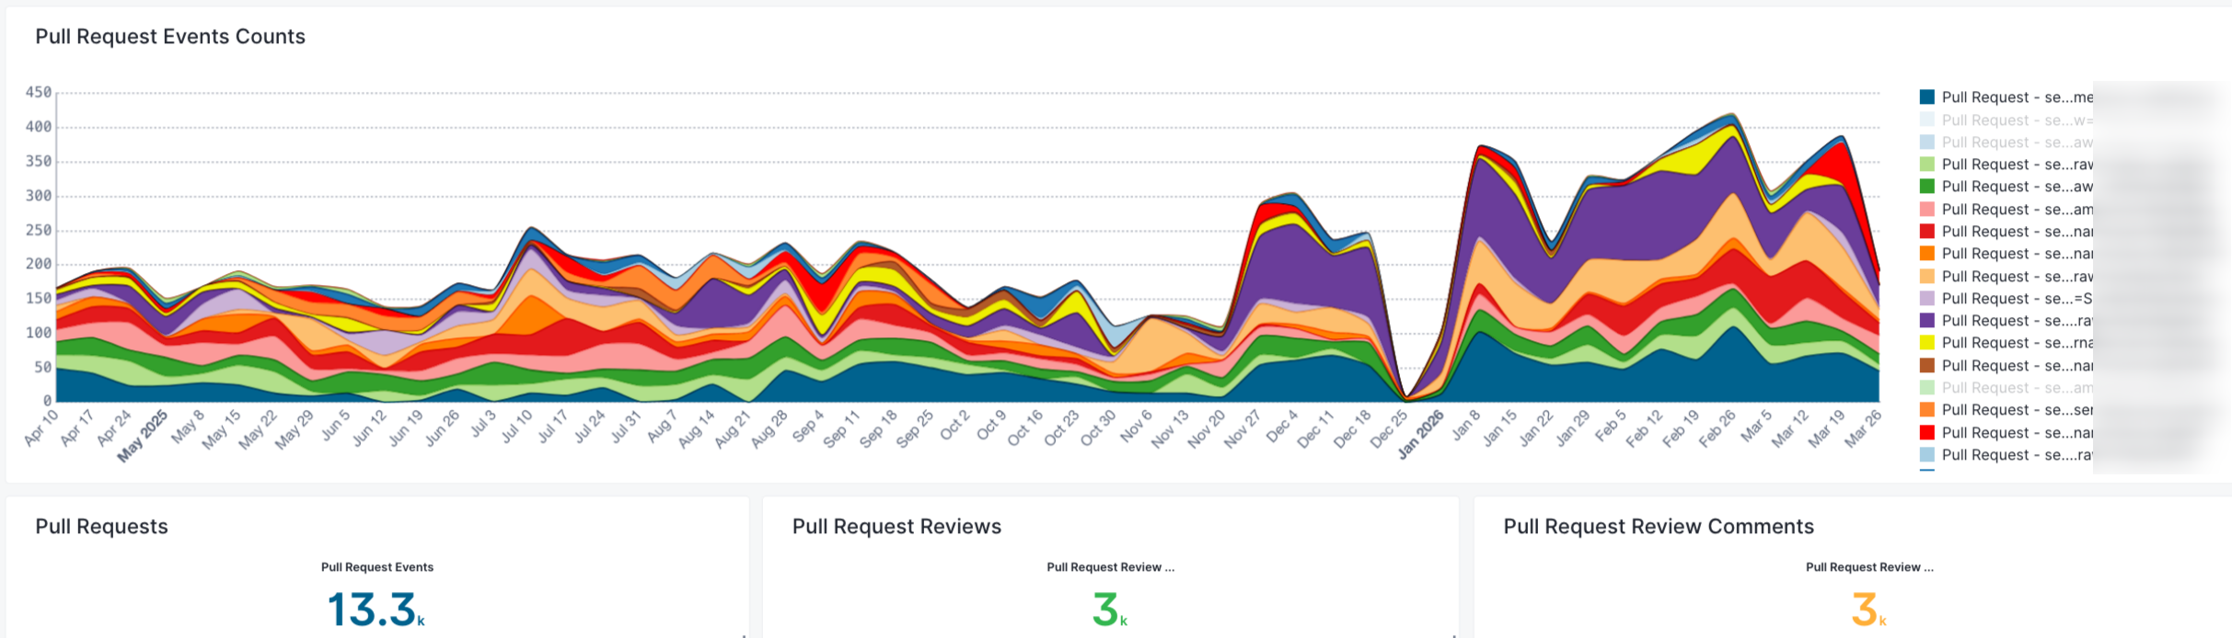Click the blue 13.3k Pull Request Events value
Viewport: 2232px width, 638px height.
click(376, 610)
